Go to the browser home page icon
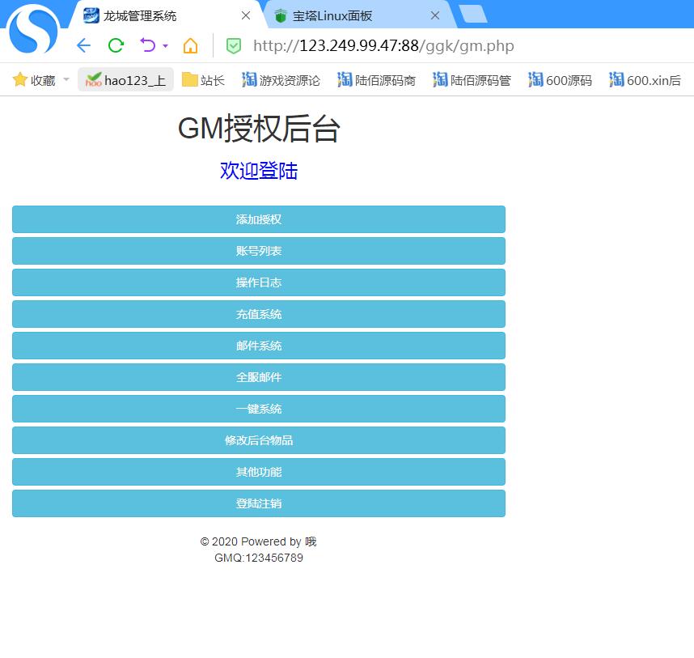 (x=190, y=45)
